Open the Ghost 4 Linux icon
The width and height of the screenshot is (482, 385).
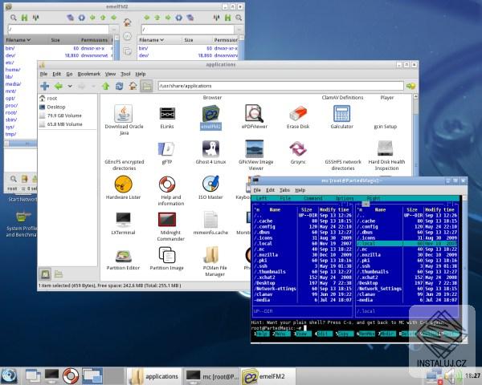point(211,149)
